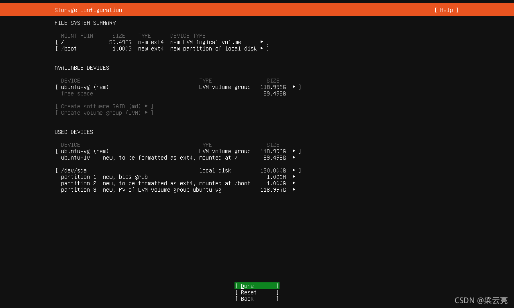The height and width of the screenshot is (308, 514).
Task: Select partition 1 bios_grub row
Action: [178, 177]
